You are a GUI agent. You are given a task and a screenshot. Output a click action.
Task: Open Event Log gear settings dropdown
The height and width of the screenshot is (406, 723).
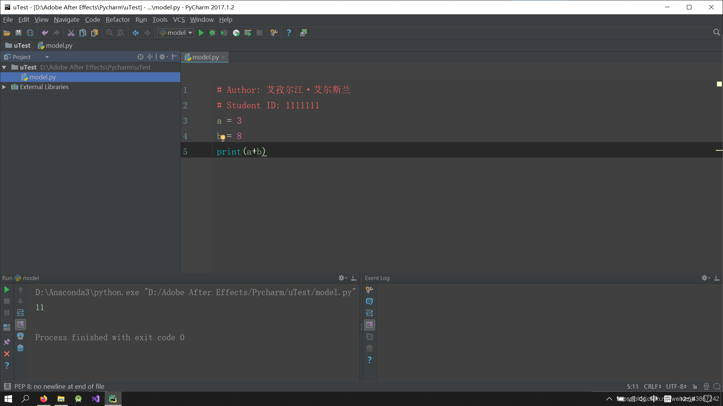tap(705, 278)
